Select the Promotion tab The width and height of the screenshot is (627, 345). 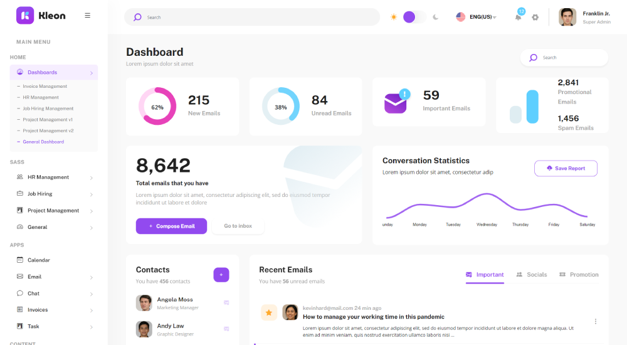(578, 275)
